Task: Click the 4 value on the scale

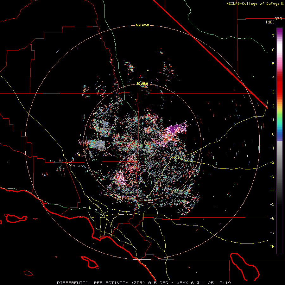Action: [273, 78]
